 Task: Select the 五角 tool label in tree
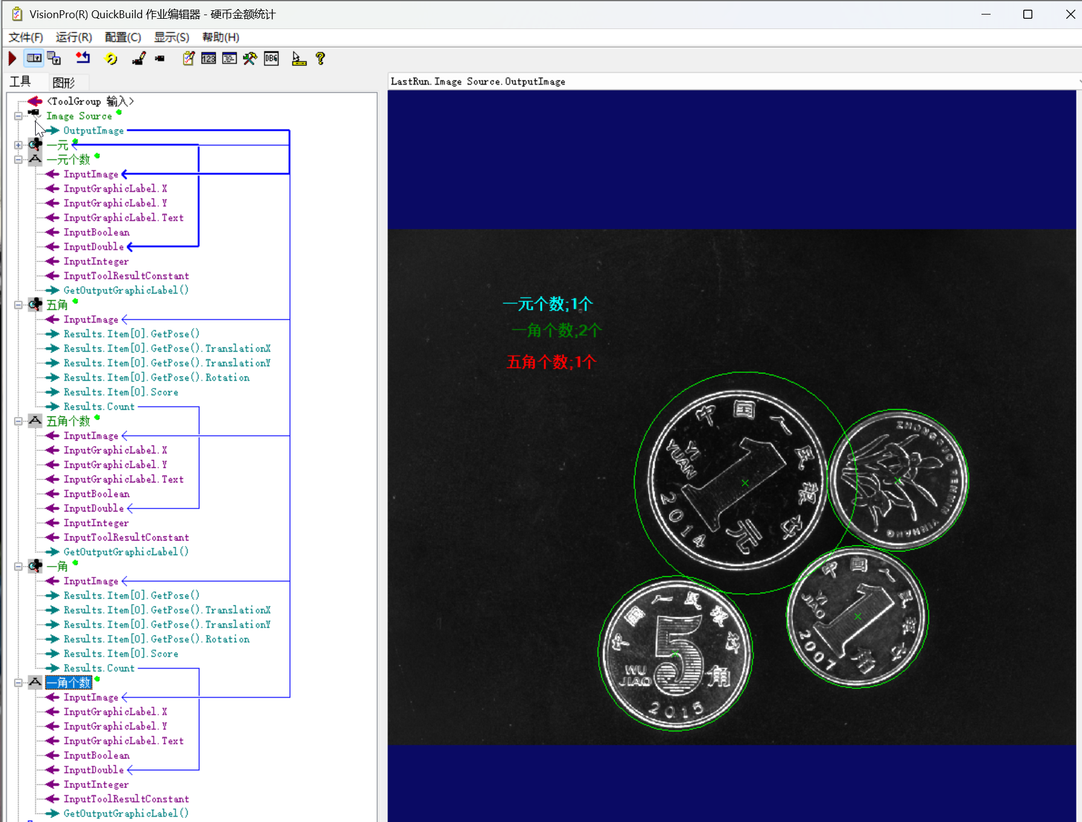pos(57,305)
